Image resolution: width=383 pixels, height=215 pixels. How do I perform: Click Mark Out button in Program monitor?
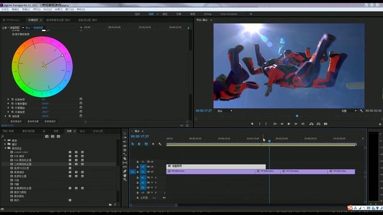pyautogui.click(x=266, y=124)
